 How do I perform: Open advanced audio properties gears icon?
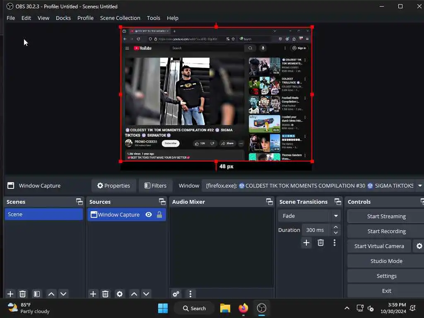pyautogui.click(x=176, y=294)
